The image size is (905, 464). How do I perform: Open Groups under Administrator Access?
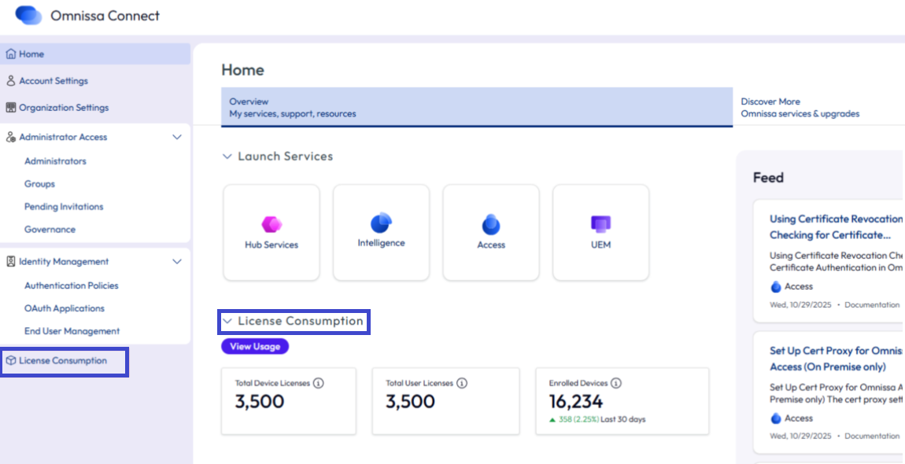click(40, 184)
